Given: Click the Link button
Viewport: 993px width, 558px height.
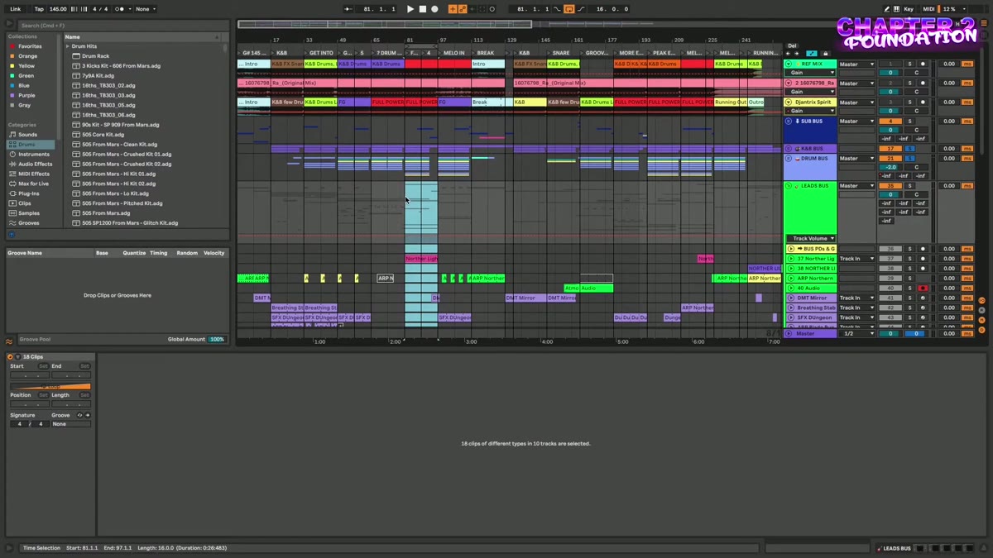Looking at the screenshot, I should [16, 9].
